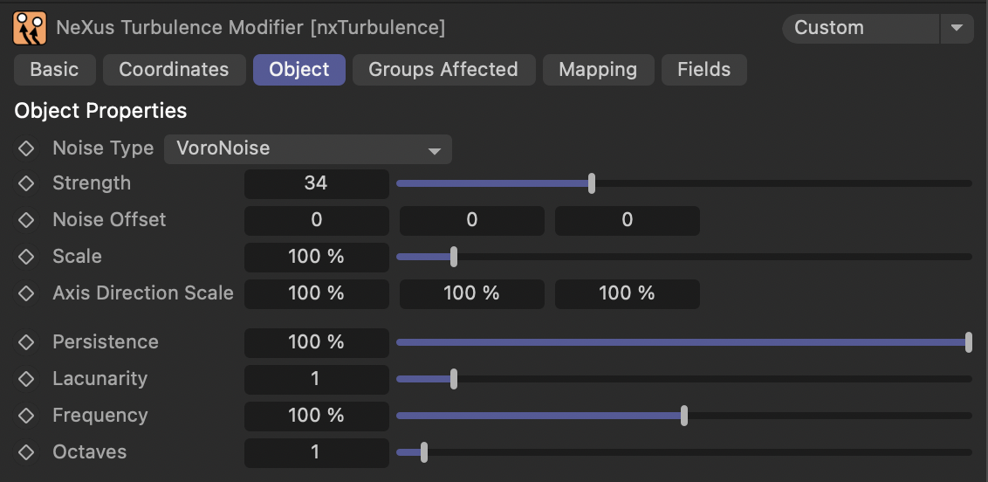Toggle keyframe diamond for Lacunarity
Screen dimensions: 988x482
26,379
